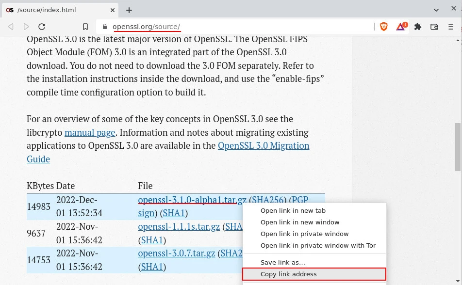Open the Brave Rewards triangle icon

[x=401, y=27]
